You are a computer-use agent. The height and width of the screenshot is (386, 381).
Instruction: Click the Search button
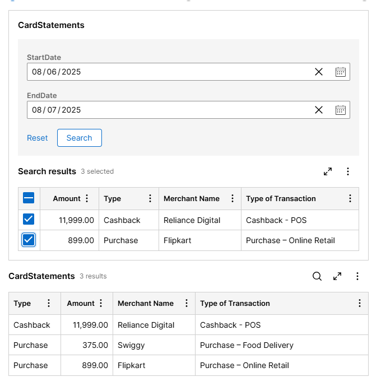(x=79, y=138)
